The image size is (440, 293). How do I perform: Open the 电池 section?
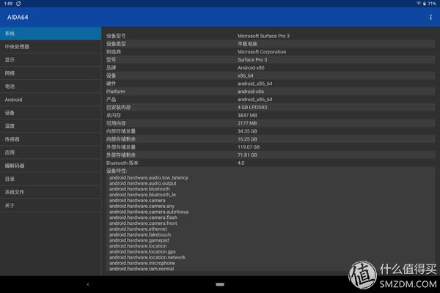[51, 86]
